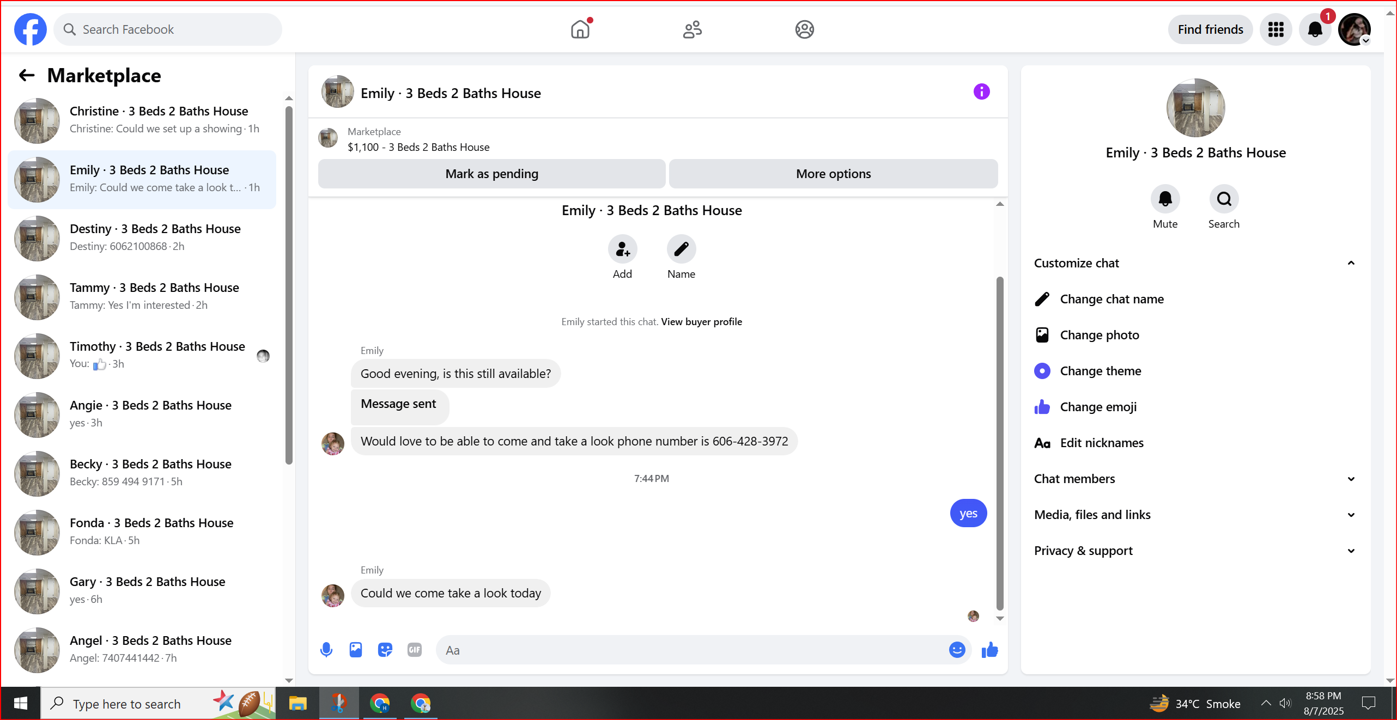The image size is (1397, 720).
Task: Open the account profile picture menu
Action: tap(1355, 29)
